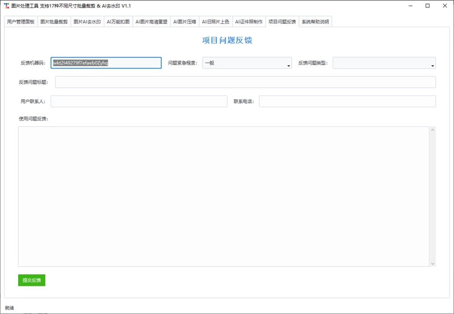The image size is (454, 314).
Task: Open the AI图片压缩 tab
Action: (185, 22)
